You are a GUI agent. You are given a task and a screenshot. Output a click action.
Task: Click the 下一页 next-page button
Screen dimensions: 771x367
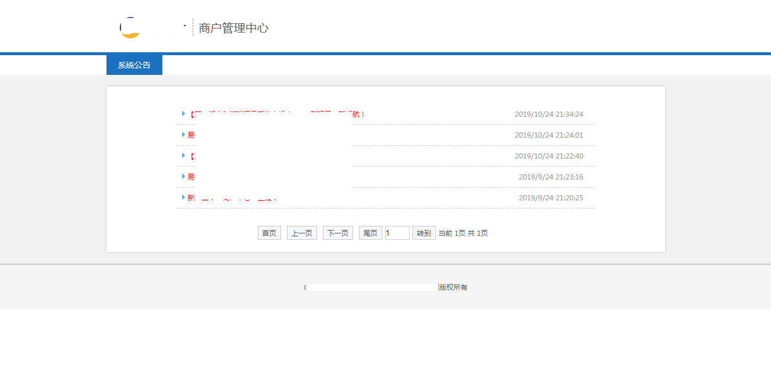pos(337,232)
